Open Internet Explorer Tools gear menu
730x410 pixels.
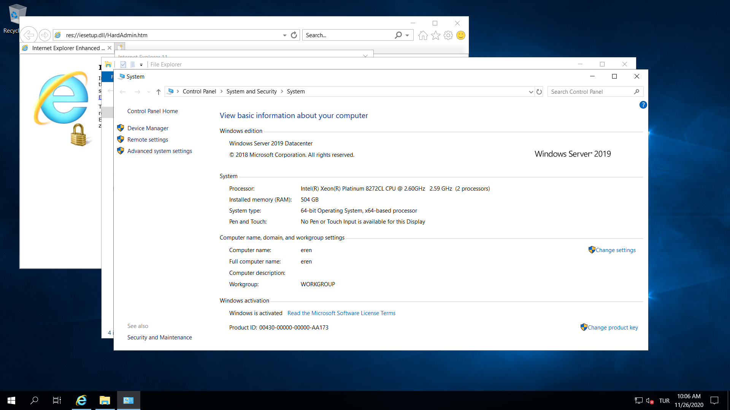(x=448, y=35)
